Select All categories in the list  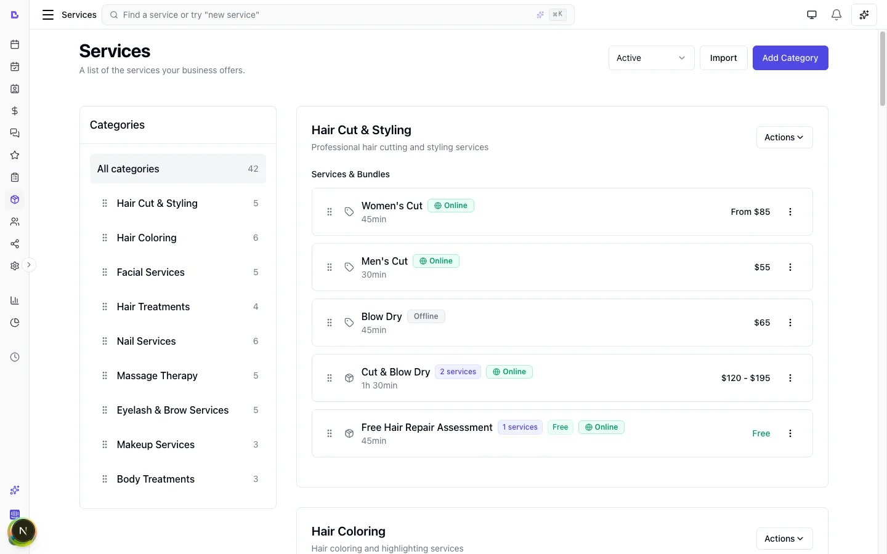(x=178, y=169)
